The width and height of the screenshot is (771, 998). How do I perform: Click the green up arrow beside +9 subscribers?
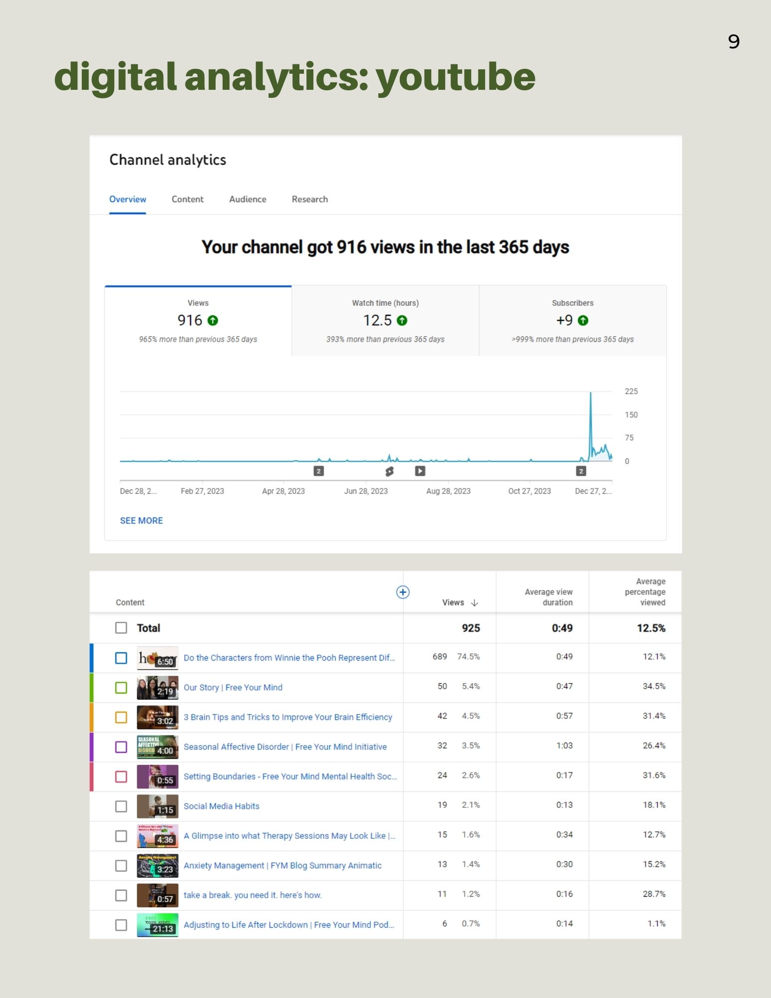pos(583,320)
